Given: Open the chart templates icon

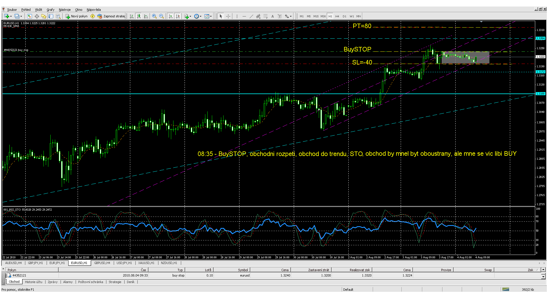Looking at the screenshot, I should point(207,16).
